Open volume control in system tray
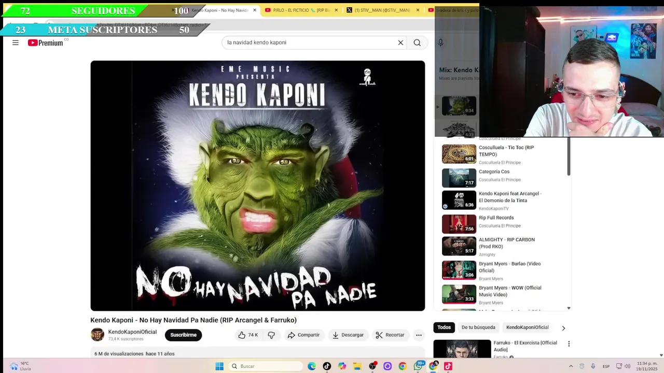 tap(627, 366)
